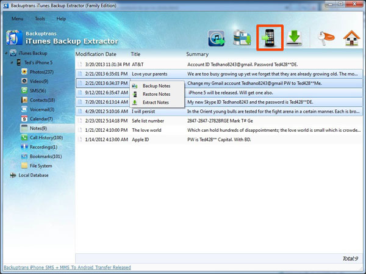Click the Ted's iPhone 5 device icon
Screen dimensions: 366x274
[x=19, y=62]
